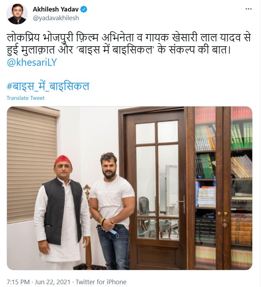Image resolution: width=262 pixels, height=287 pixels.
Task: Open the three-dot more options menu
Action: [x=248, y=9]
